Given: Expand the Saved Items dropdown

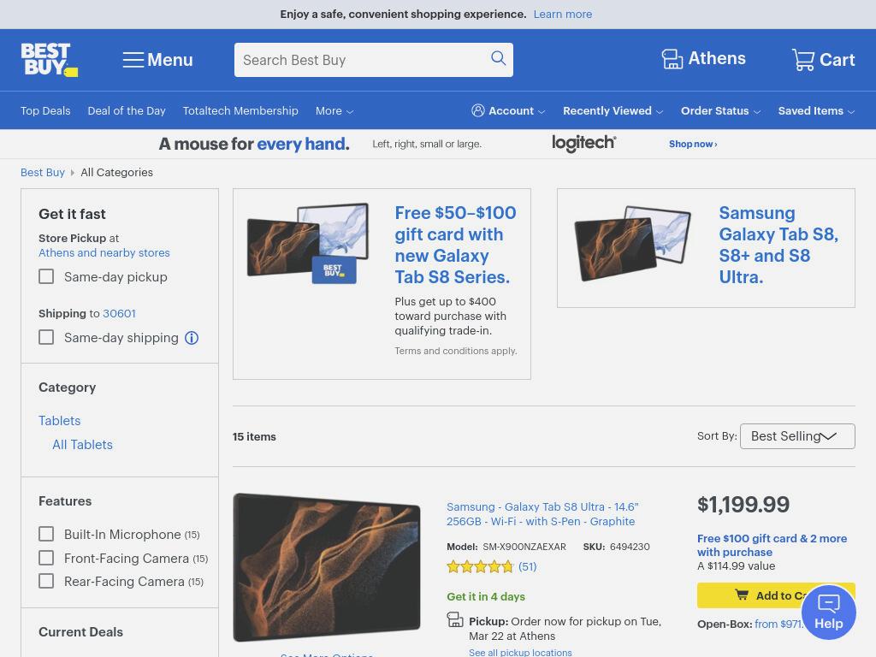Looking at the screenshot, I should 816,110.
